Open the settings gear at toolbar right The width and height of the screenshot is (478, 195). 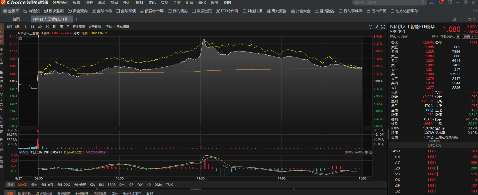click(475, 11)
